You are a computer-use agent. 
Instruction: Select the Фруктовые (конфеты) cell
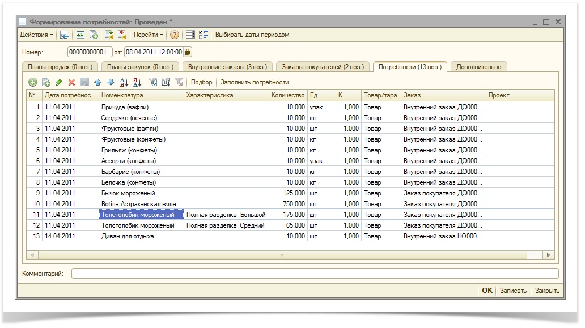141,140
